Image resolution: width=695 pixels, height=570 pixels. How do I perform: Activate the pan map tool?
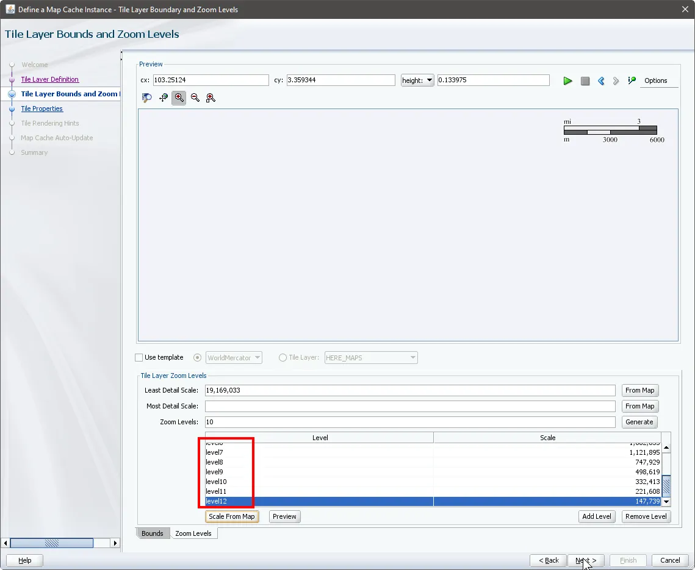(x=164, y=98)
